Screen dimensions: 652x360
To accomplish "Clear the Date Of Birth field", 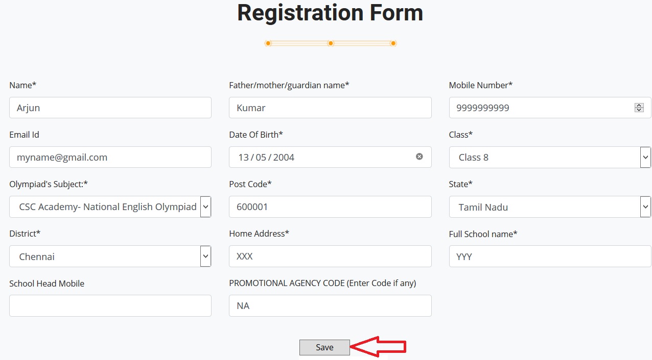I will point(419,157).
